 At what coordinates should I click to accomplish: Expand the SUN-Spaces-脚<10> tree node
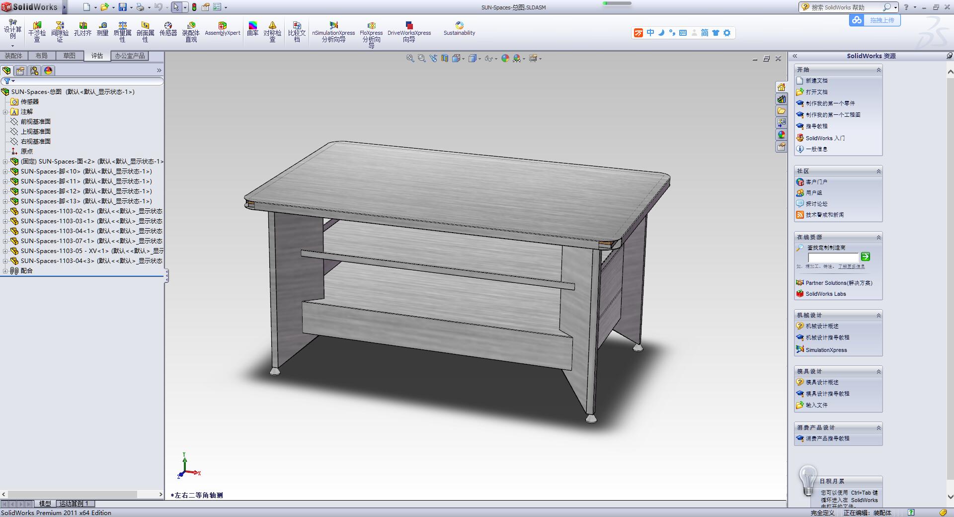(5, 172)
